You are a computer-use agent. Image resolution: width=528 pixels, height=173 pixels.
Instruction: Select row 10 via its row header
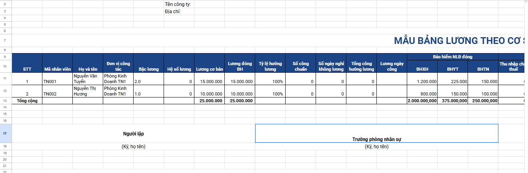point(6,66)
